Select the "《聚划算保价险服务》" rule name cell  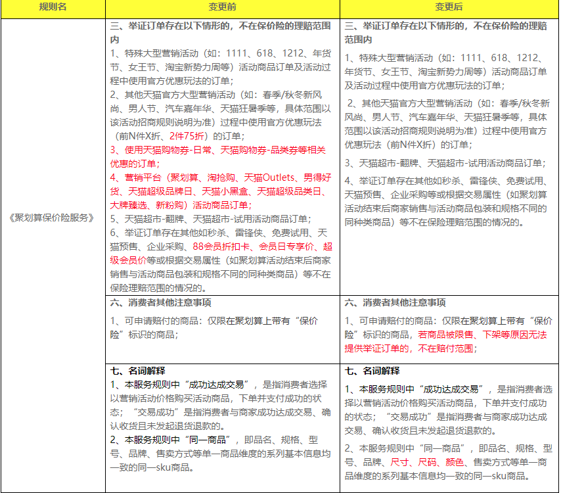point(53,218)
